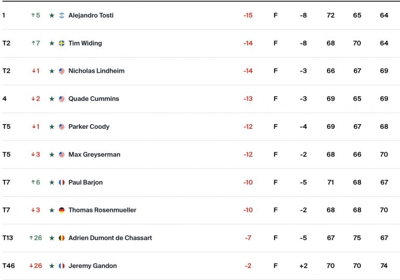Select Adrien Dumont de Chassart's name
400x280 pixels.
tap(110, 238)
